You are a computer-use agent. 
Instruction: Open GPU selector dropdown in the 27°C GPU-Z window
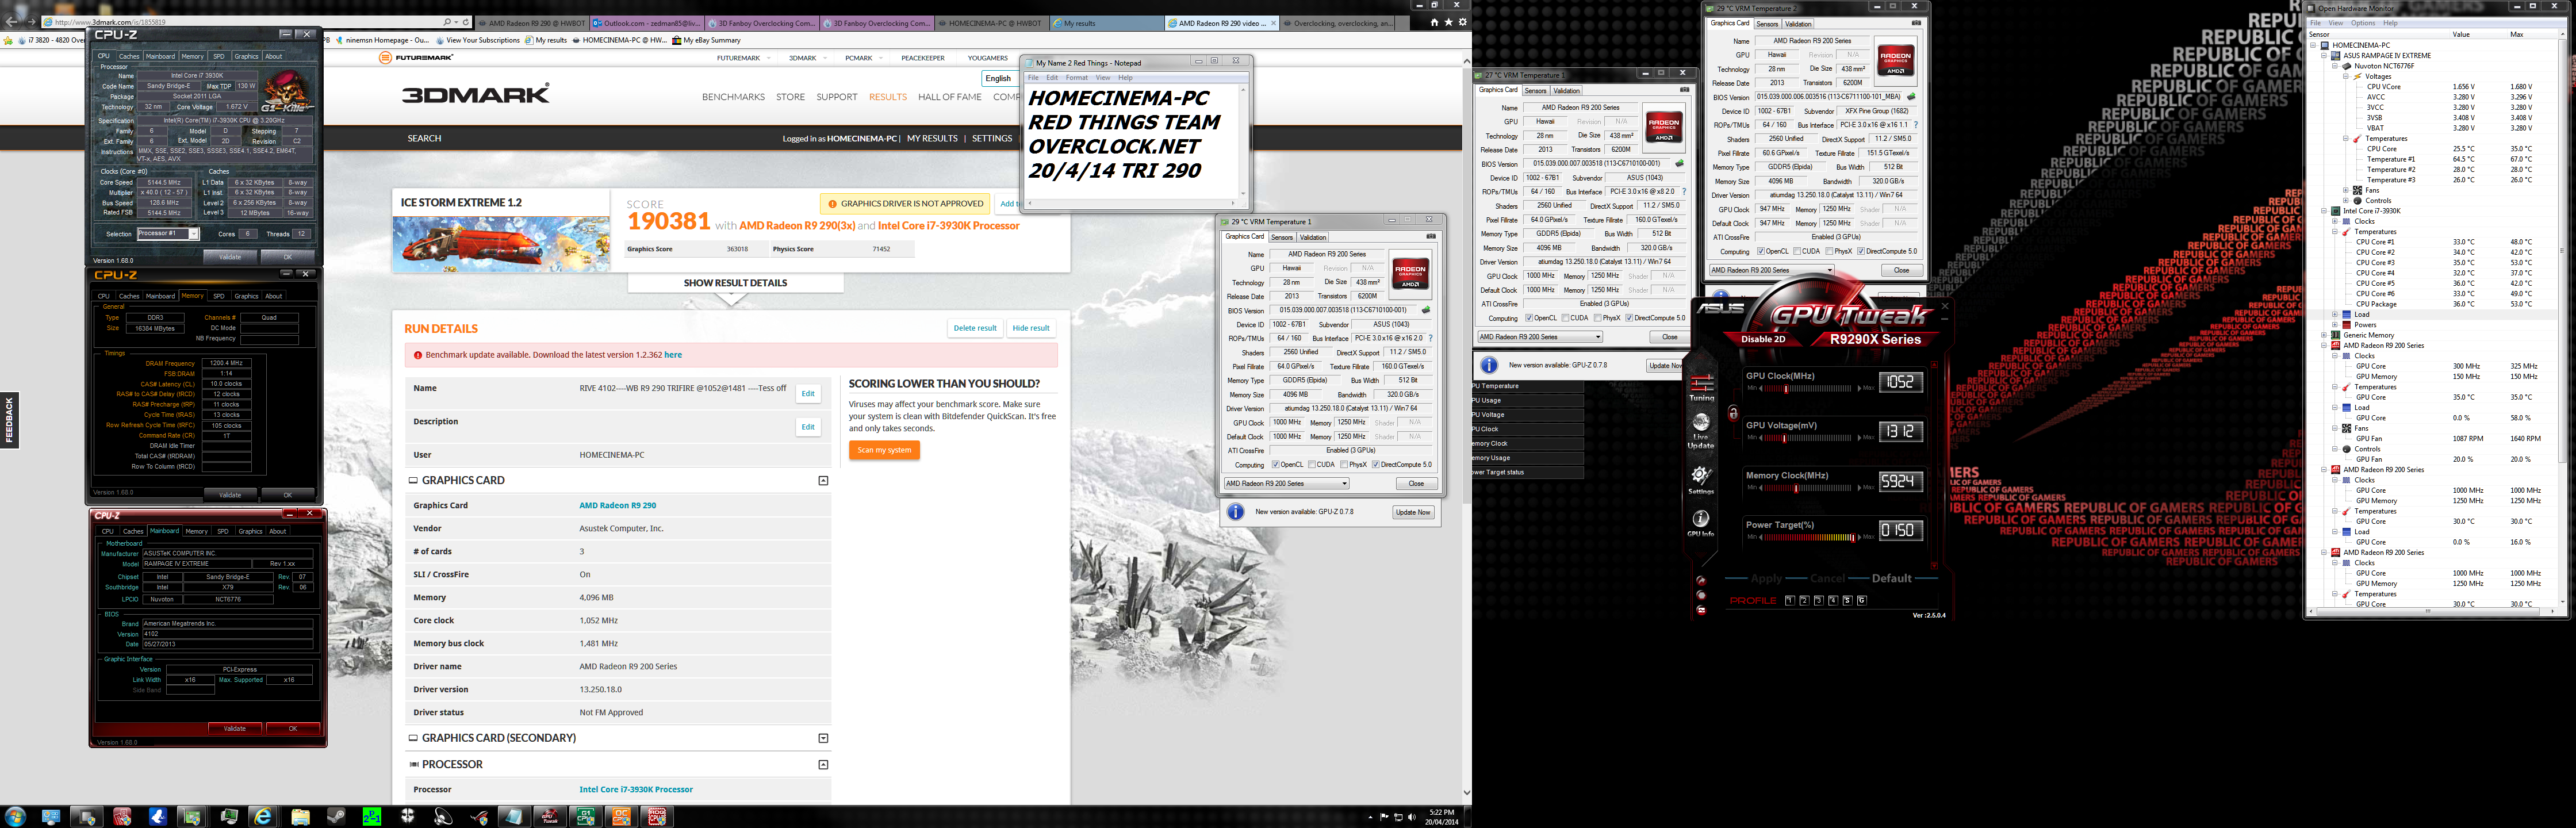coord(1540,337)
